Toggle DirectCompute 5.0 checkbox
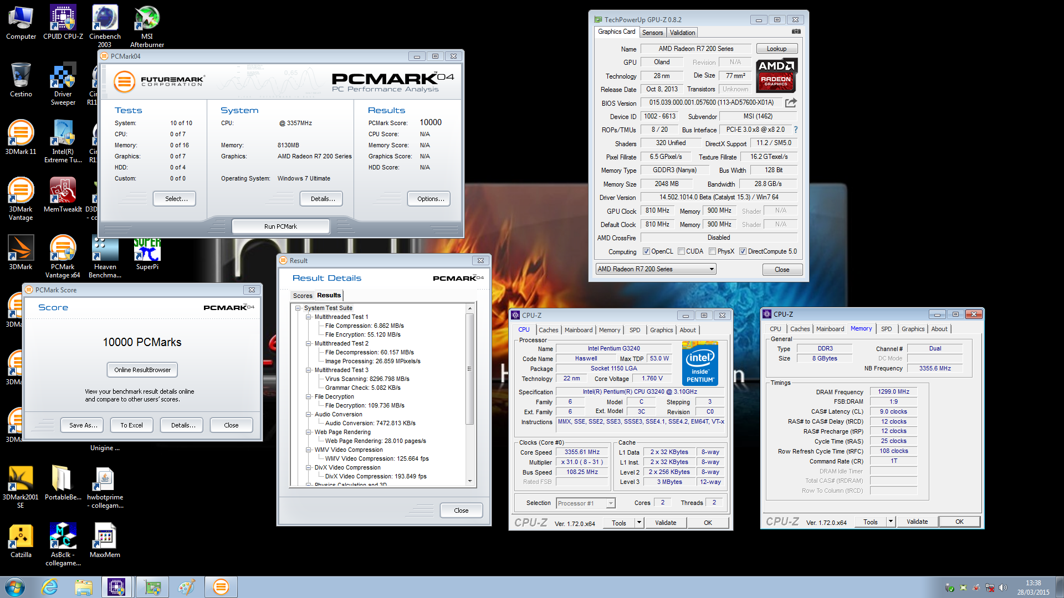1064x598 pixels. tap(743, 251)
